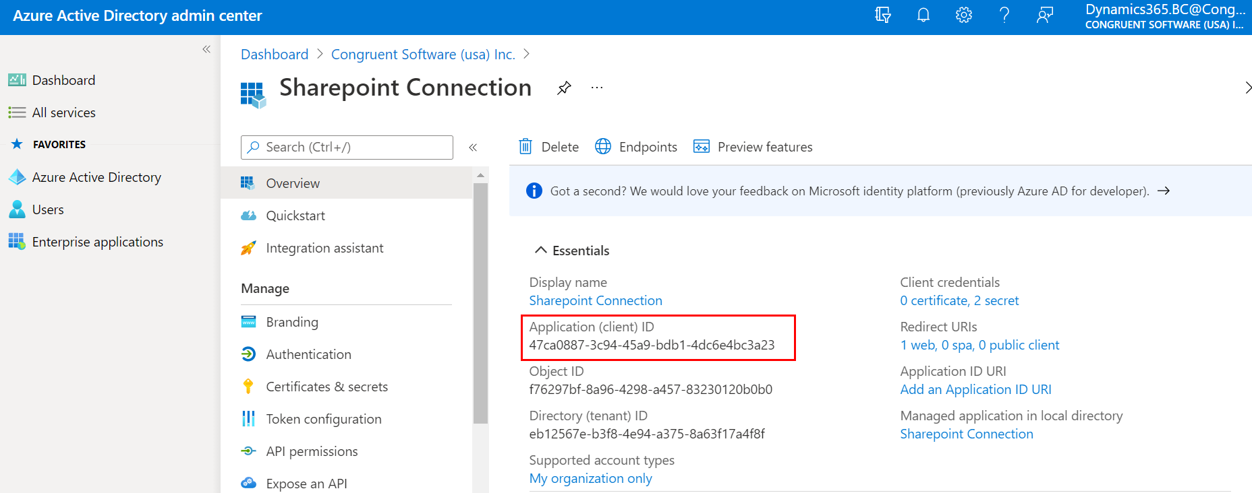
Task: Collapse the left navigation sidebar
Action: click(x=206, y=49)
